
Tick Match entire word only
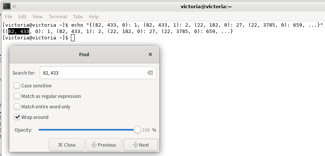tap(17, 106)
